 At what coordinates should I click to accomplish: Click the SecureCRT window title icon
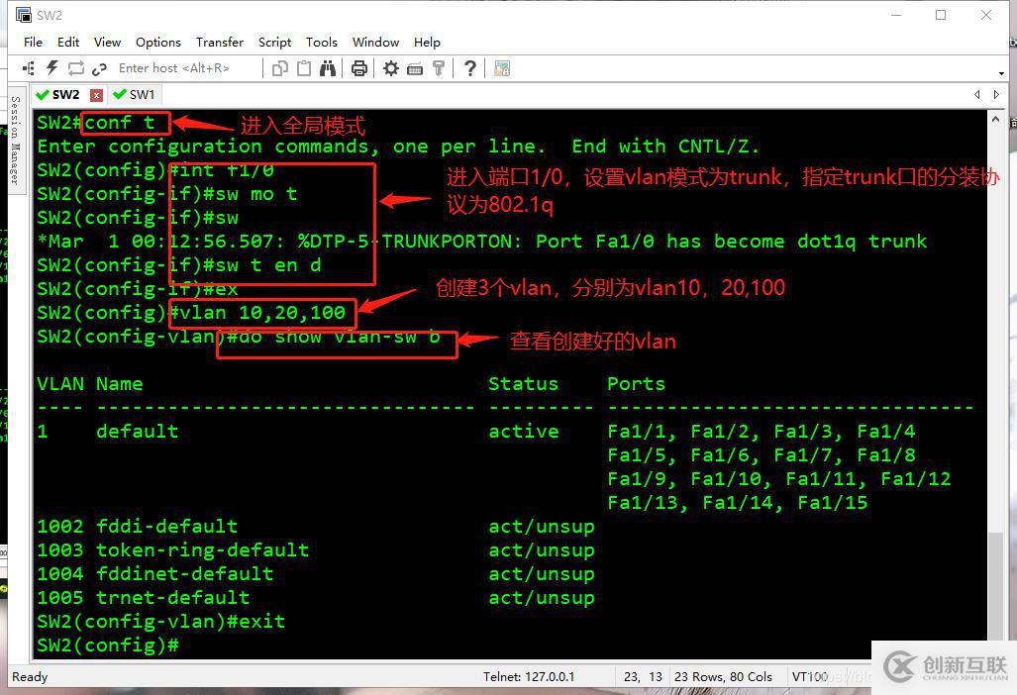tap(24, 15)
